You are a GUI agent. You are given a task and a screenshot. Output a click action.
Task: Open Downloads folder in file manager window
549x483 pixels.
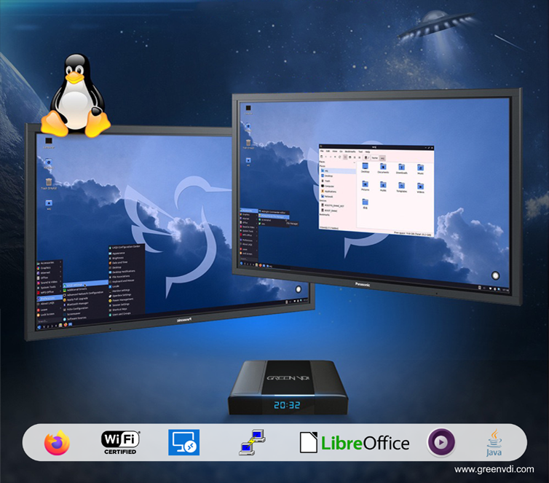coord(402,169)
